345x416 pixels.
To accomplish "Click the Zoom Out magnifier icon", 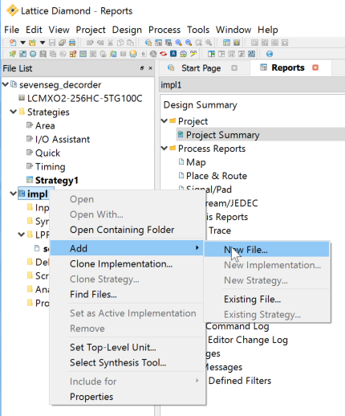I will [189, 43].
